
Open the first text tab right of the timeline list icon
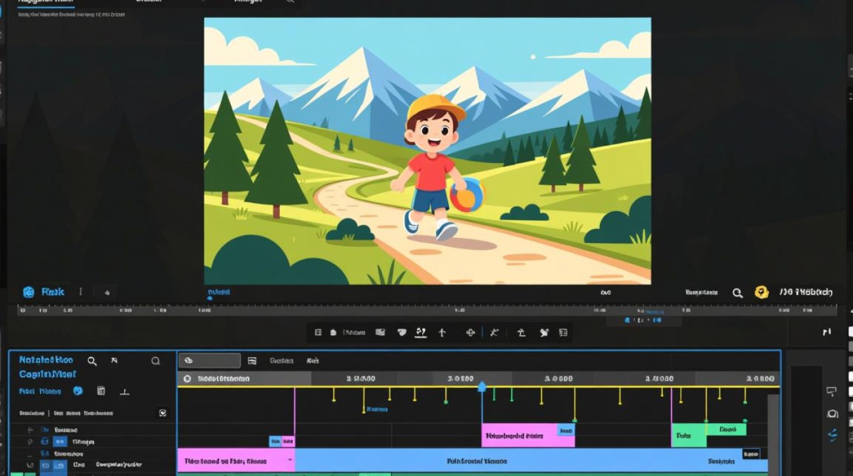point(282,360)
